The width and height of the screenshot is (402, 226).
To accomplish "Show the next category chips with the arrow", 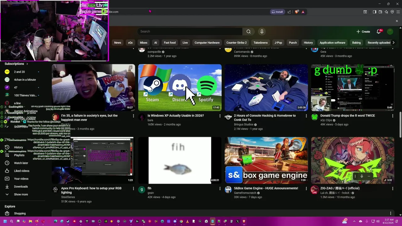I will [393, 43].
